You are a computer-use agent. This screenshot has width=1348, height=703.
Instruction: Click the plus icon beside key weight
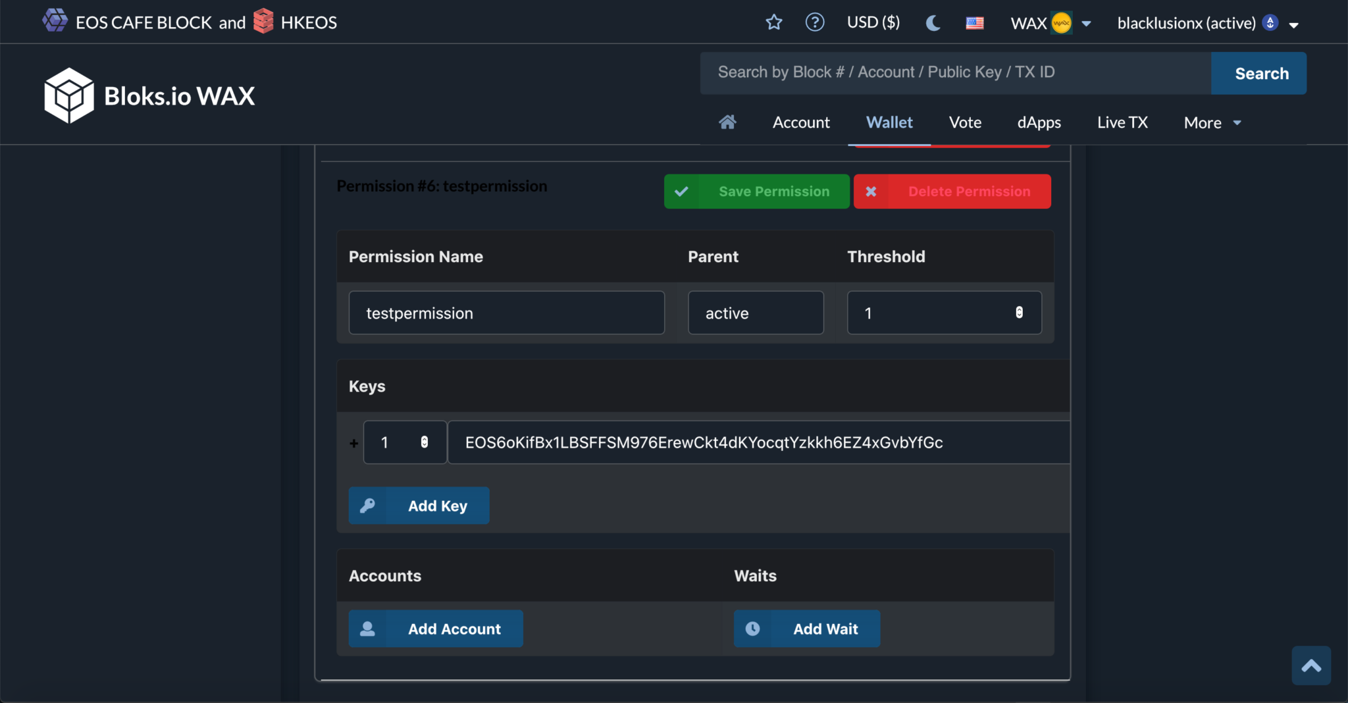point(354,444)
